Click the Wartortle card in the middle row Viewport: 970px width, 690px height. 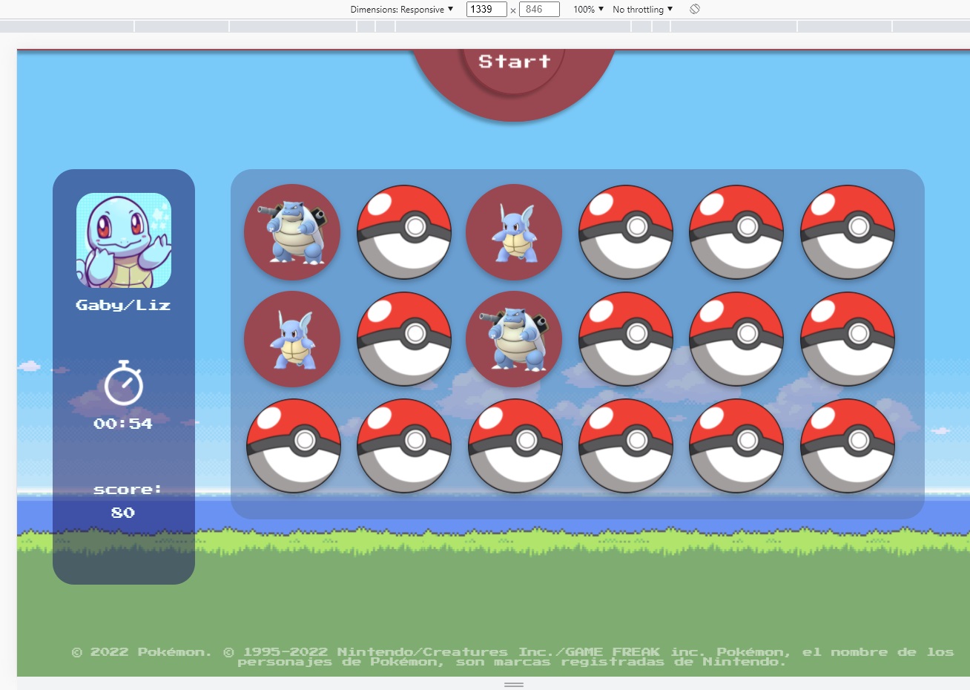click(x=292, y=339)
